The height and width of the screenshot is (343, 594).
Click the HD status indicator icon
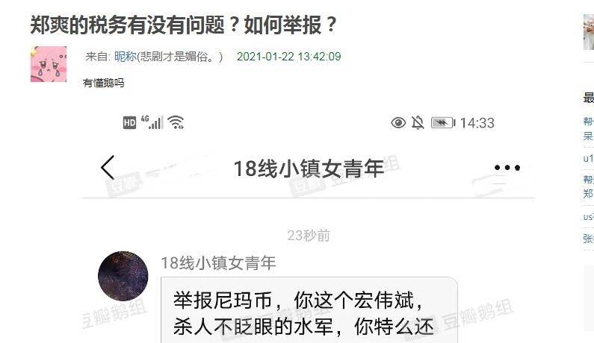coord(129,122)
